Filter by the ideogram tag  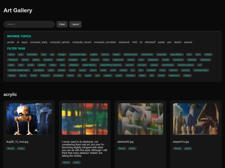coord(48,60)
